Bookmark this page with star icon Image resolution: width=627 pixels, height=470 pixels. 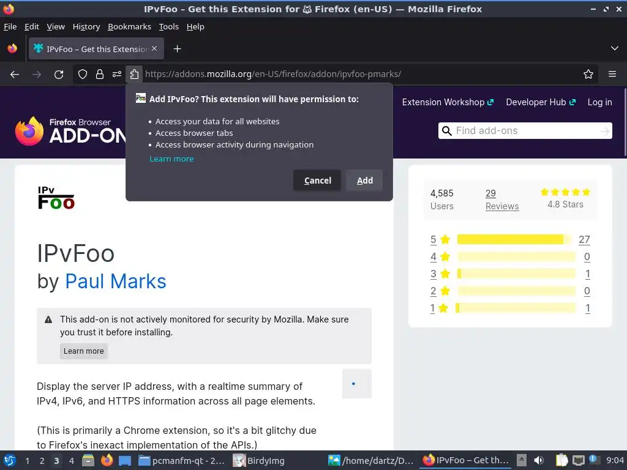coord(588,74)
